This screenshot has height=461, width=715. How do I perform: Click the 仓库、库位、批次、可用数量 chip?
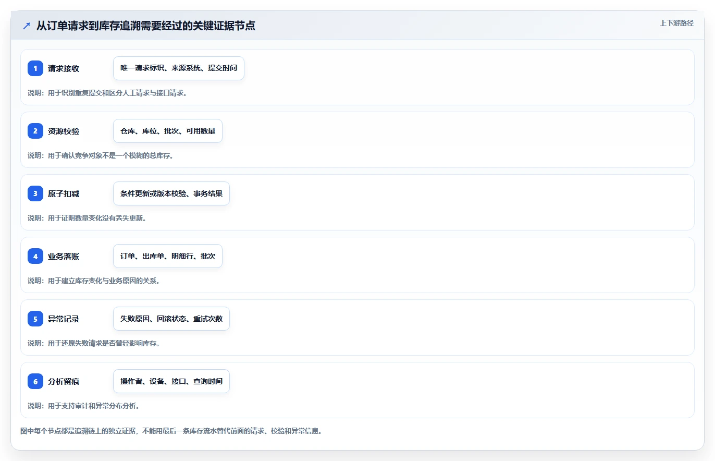tap(168, 131)
